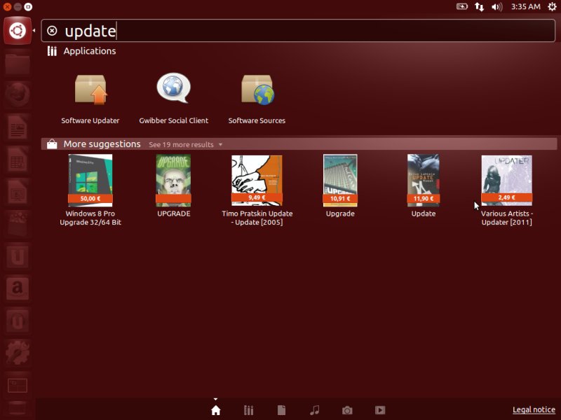Image resolution: width=561 pixels, height=420 pixels.
Task: Show the 3:35 AM clock menu
Action: (525, 6)
